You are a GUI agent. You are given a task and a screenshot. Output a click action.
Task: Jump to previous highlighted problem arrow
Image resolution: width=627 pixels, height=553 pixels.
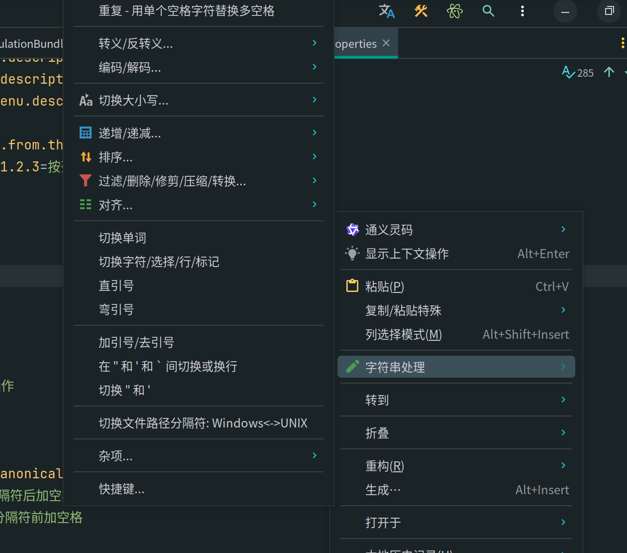coord(609,72)
